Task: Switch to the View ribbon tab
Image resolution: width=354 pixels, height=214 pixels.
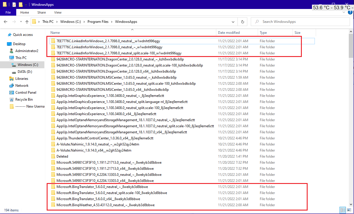Action: click(x=58, y=12)
